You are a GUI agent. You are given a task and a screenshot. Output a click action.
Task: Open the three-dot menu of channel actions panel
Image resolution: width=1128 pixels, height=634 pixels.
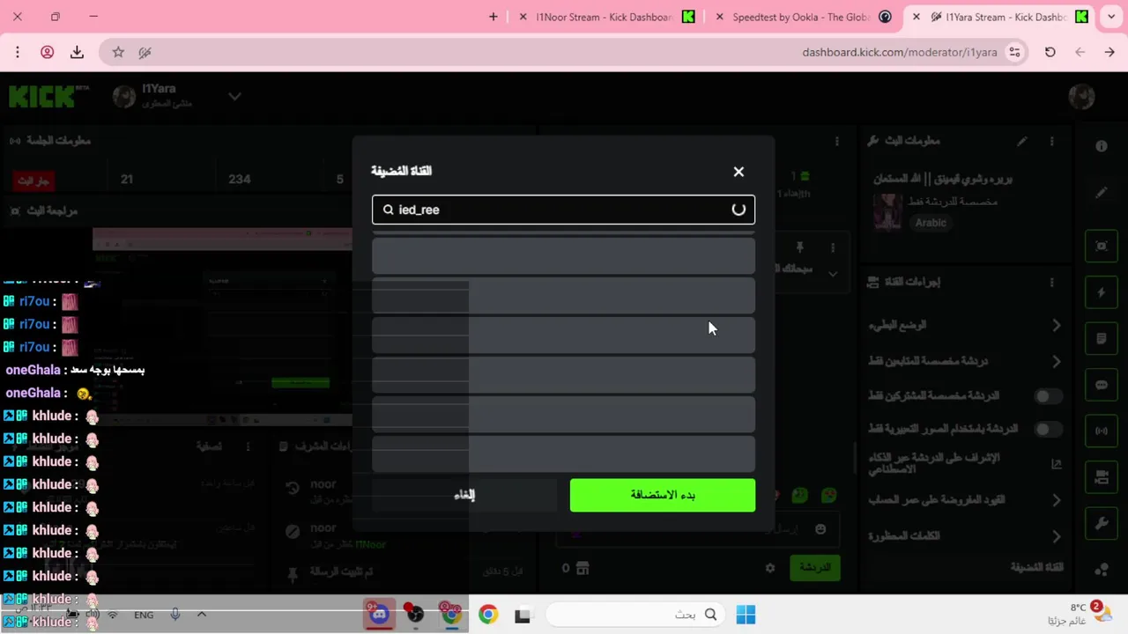click(1051, 282)
